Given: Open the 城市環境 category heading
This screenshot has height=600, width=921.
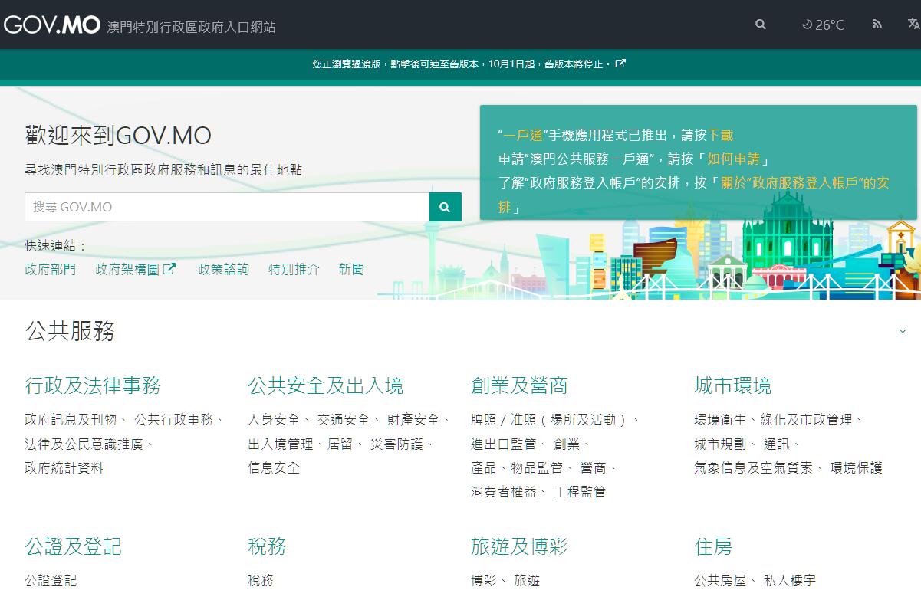Looking at the screenshot, I should (x=732, y=385).
